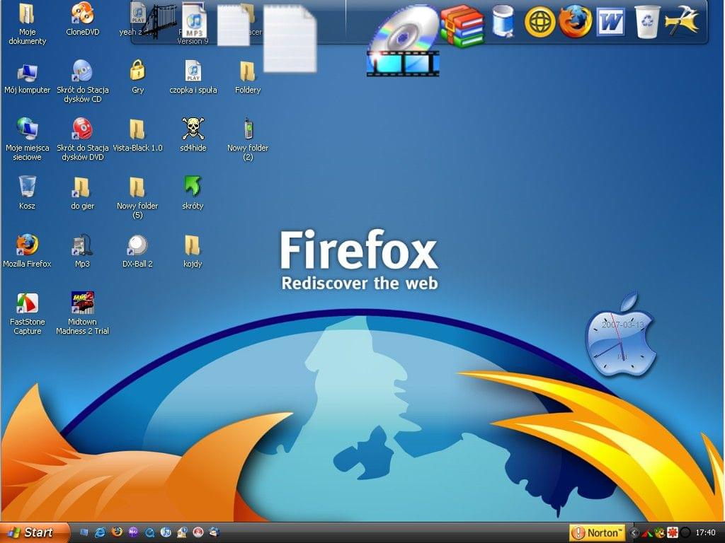Screen dimensions: 725x543
Task: Click the DVD disc with filmstrip icon
Action: tap(404, 41)
